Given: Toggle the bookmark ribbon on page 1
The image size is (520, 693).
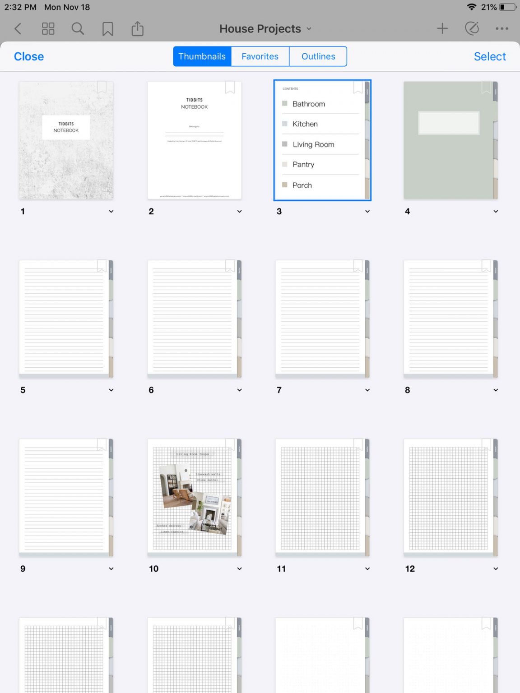Looking at the screenshot, I should point(101,88).
